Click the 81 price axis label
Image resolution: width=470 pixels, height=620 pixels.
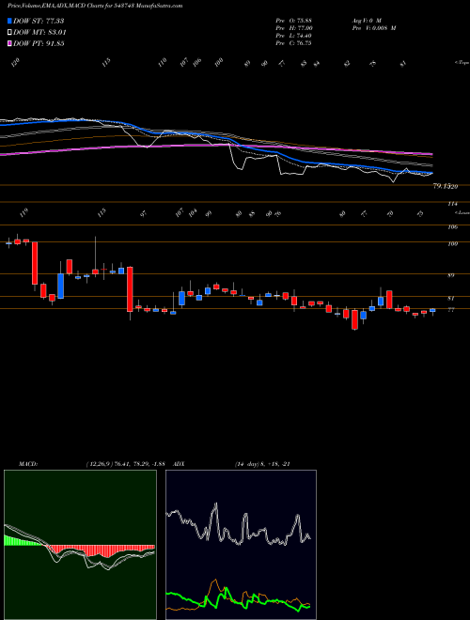pos(451,299)
